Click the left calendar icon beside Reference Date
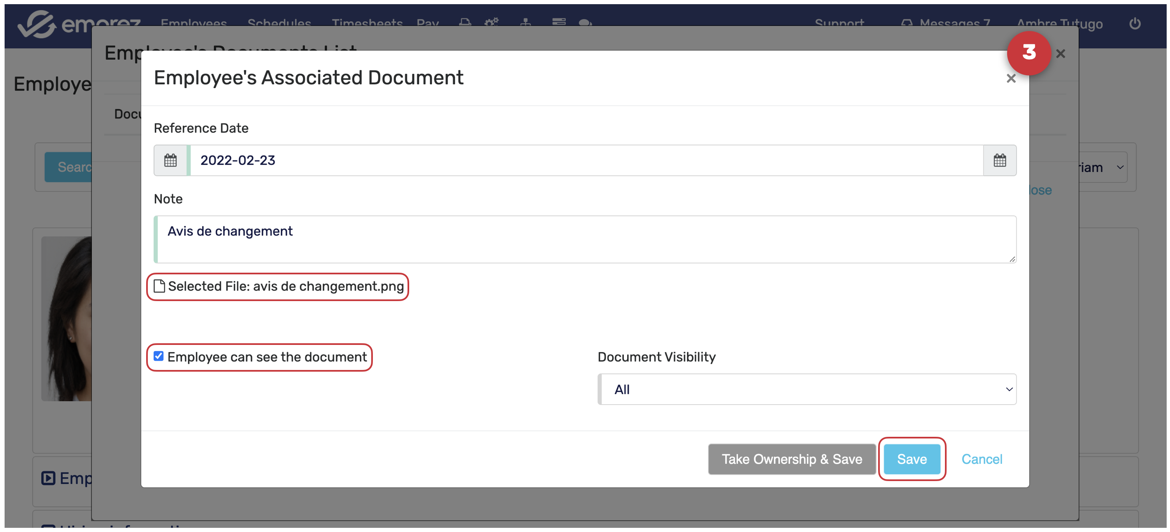 tap(170, 160)
